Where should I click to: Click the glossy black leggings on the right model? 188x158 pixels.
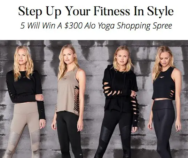[164, 129]
